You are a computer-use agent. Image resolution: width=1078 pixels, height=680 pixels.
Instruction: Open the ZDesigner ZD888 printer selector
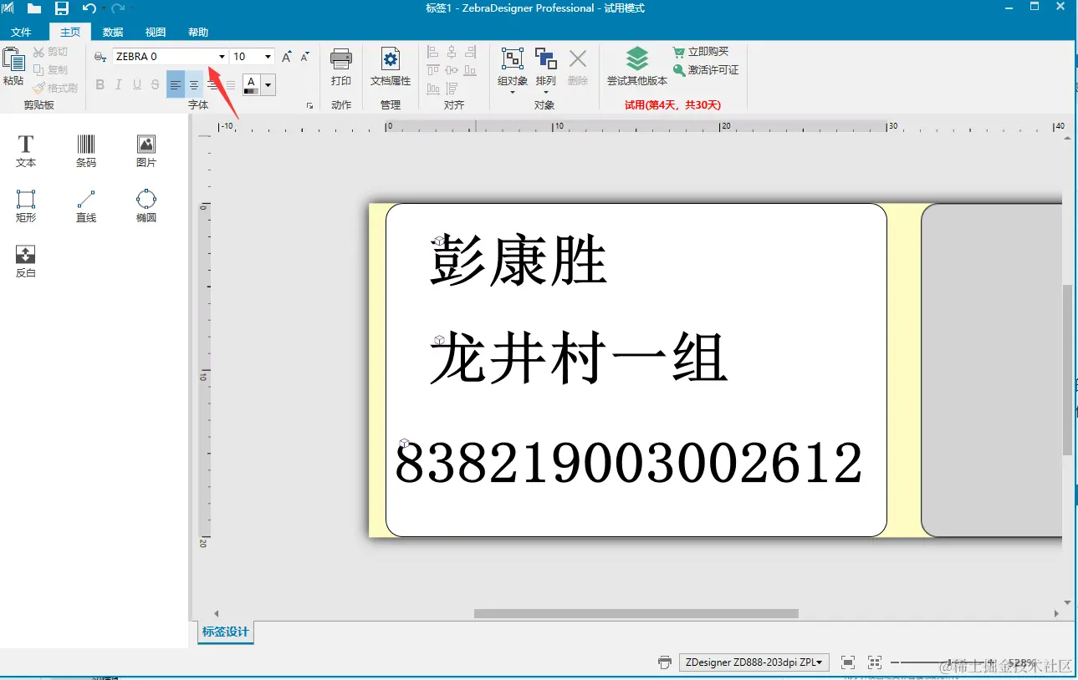click(753, 662)
